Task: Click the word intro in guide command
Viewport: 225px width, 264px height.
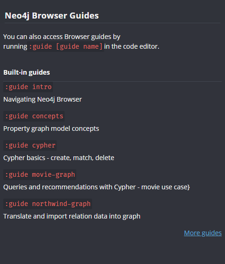Action: [x=42, y=87]
